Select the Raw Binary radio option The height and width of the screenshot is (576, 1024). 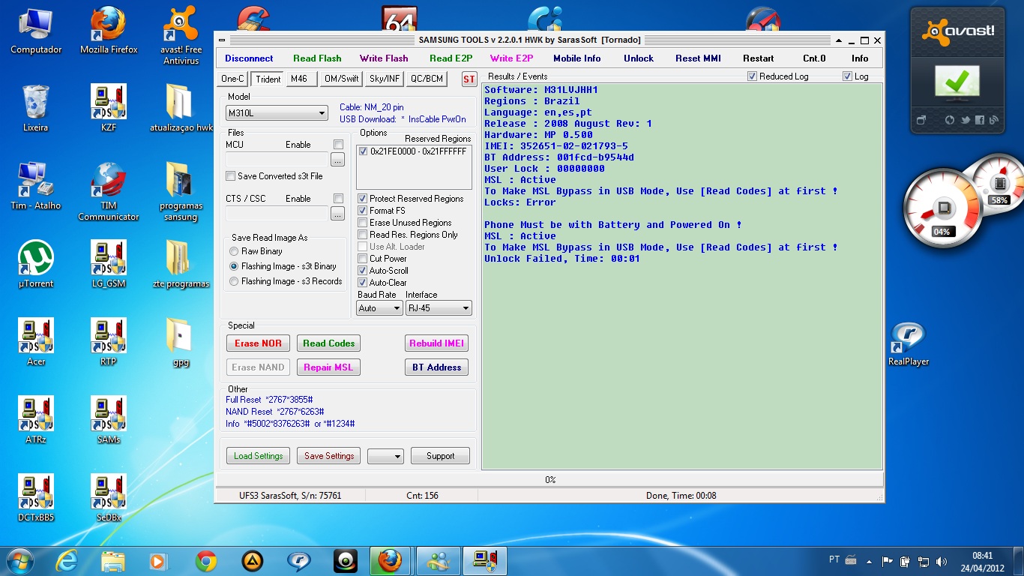pos(234,251)
